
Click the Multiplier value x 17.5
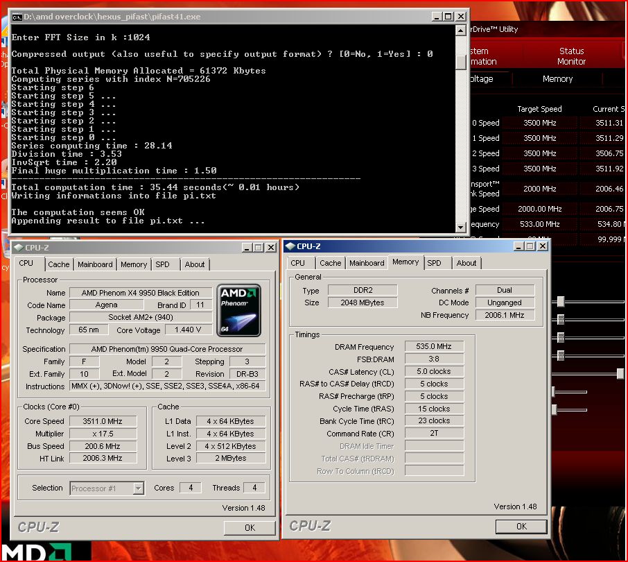103,434
